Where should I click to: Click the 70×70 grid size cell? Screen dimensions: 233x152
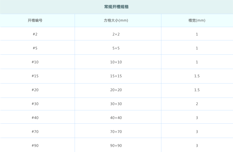coord(116,131)
